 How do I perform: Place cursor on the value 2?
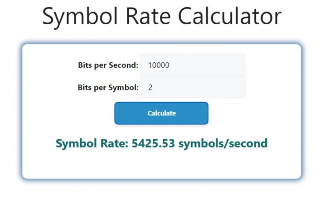(x=150, y=87)
